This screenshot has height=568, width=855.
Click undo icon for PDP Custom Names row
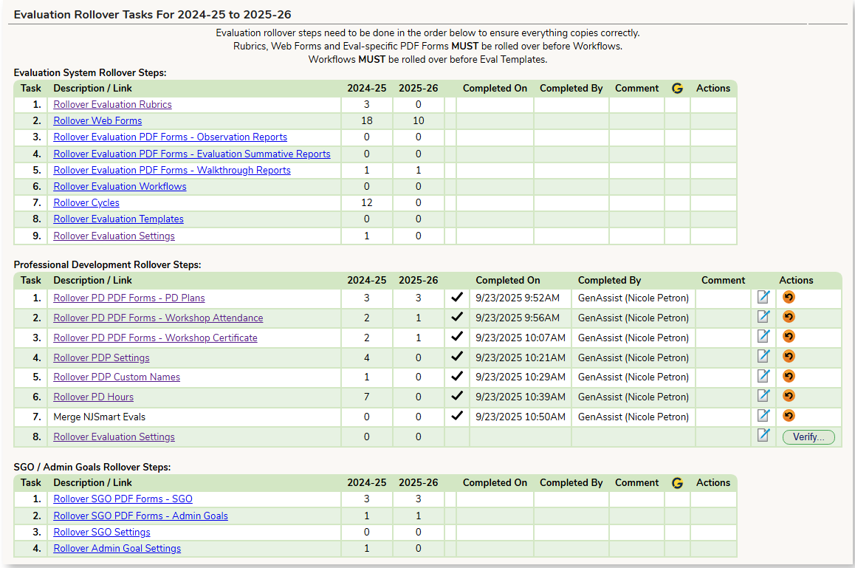coord(789,377)
